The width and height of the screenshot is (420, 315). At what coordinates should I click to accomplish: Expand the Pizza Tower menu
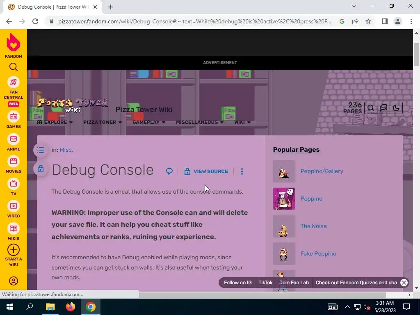point(103,122)
